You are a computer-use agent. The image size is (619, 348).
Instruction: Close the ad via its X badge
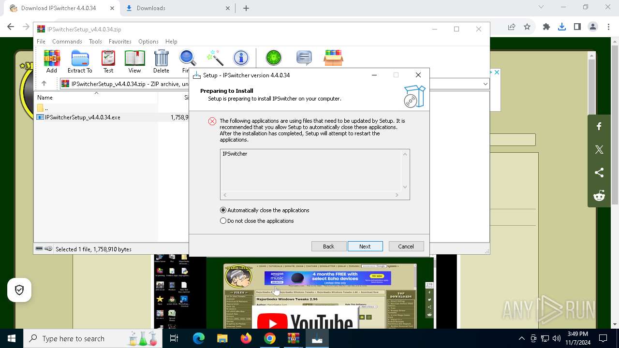click(497, 72)
